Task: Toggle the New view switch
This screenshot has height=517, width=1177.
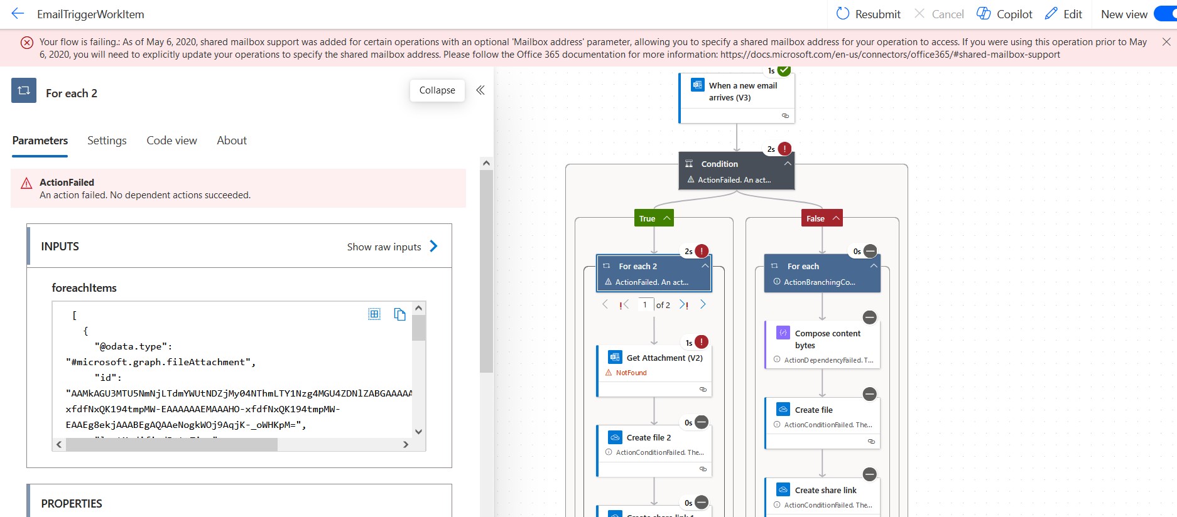Action: pyautogui.click(x=1165, y=14)
